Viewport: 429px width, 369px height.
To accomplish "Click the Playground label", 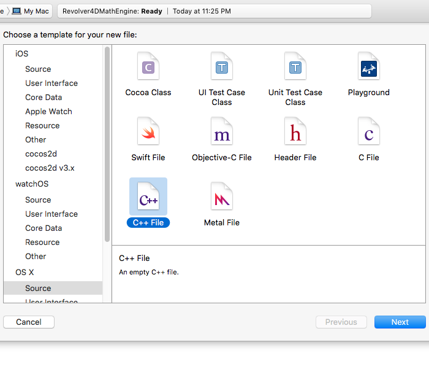I will (368, 93).
